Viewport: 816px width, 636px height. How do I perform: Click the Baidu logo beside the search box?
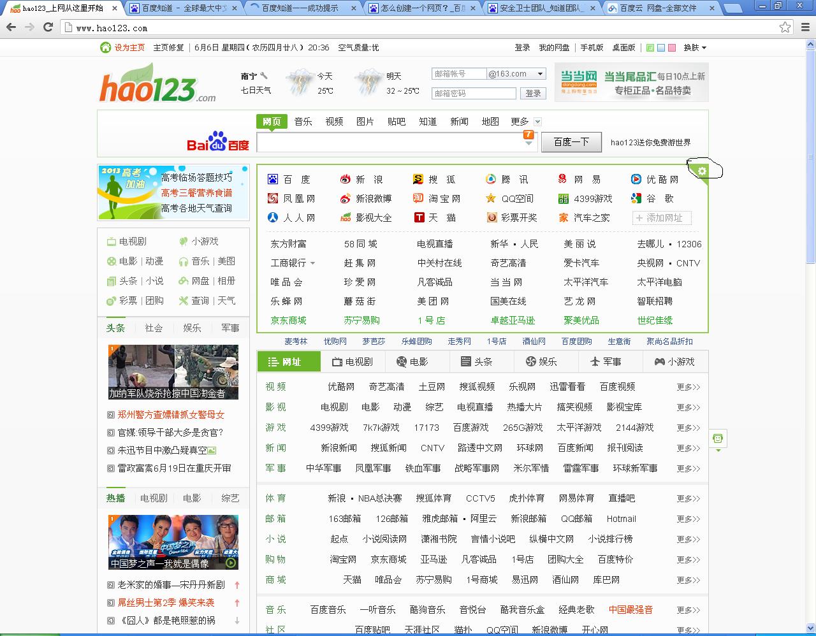click(x=218, y=141)
